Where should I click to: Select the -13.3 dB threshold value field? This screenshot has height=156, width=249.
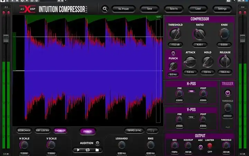175,45
